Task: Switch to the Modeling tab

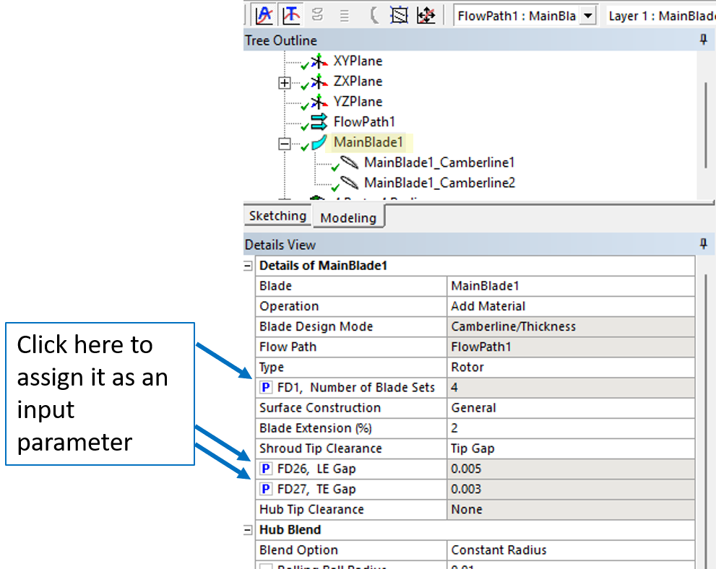Action: pos(348,217)
